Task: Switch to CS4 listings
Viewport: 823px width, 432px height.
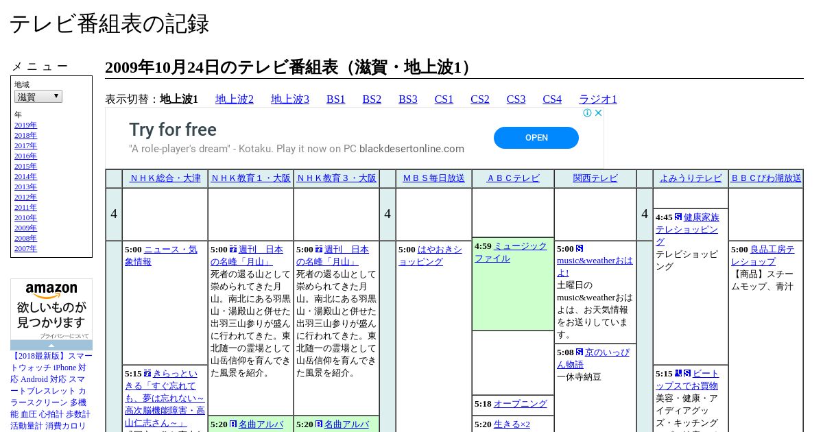Action: point(552,99)
